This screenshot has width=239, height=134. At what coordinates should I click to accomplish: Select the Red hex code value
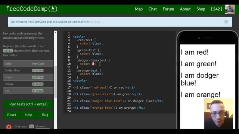tap(38, 91)
